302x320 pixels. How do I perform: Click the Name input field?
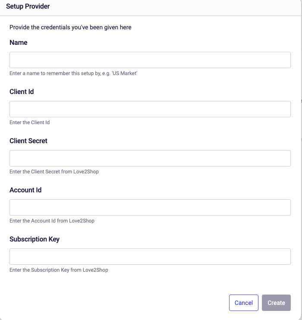[x=150, y=60]
